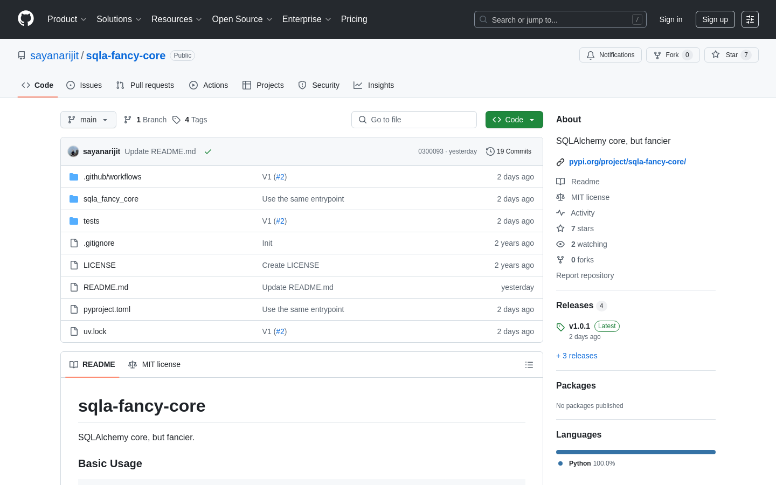Open the pyproject.toml file name
Image resolution: width=776 pixels, height=485 pixels.
(107, 309)
